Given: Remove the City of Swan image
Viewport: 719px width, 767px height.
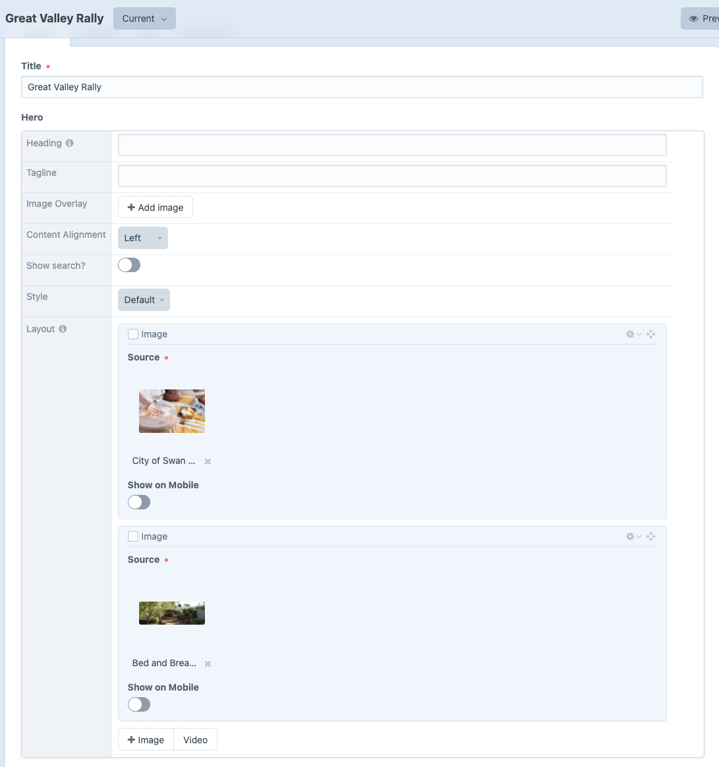Looking at the screenshot, I should point(208,461).
